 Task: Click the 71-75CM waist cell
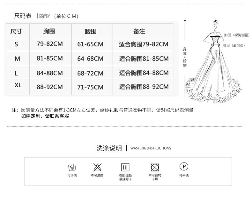coord(90,87)
